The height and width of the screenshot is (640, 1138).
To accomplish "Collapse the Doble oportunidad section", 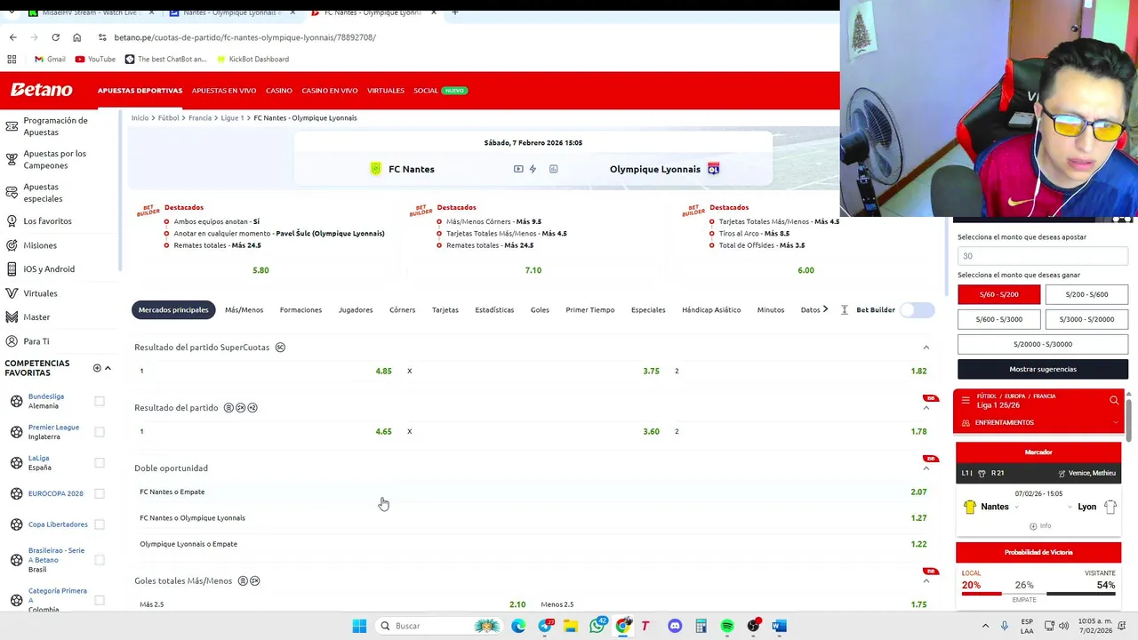I will click(x=926, y=468).
